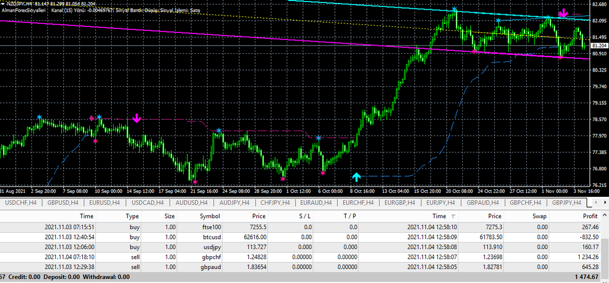Click the Credit/Deposit/Withdrawal summary line
The image size is (609, 283).
65,277
